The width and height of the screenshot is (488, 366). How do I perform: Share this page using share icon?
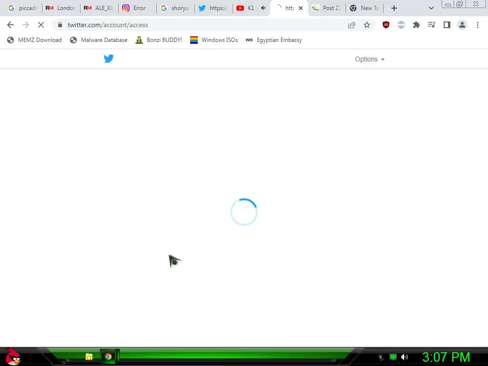[352, 25]
